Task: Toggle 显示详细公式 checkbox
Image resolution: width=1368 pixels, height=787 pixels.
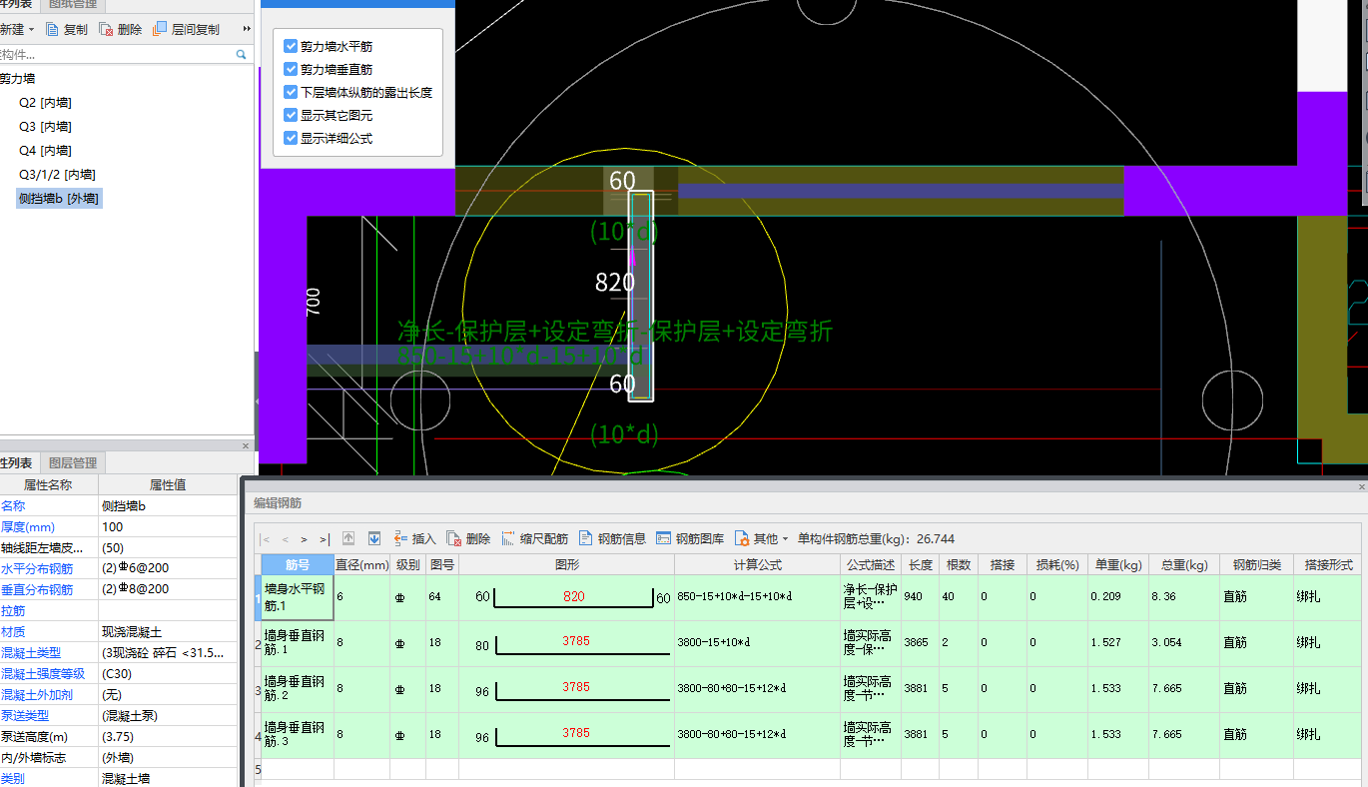Action: [291, 138]
